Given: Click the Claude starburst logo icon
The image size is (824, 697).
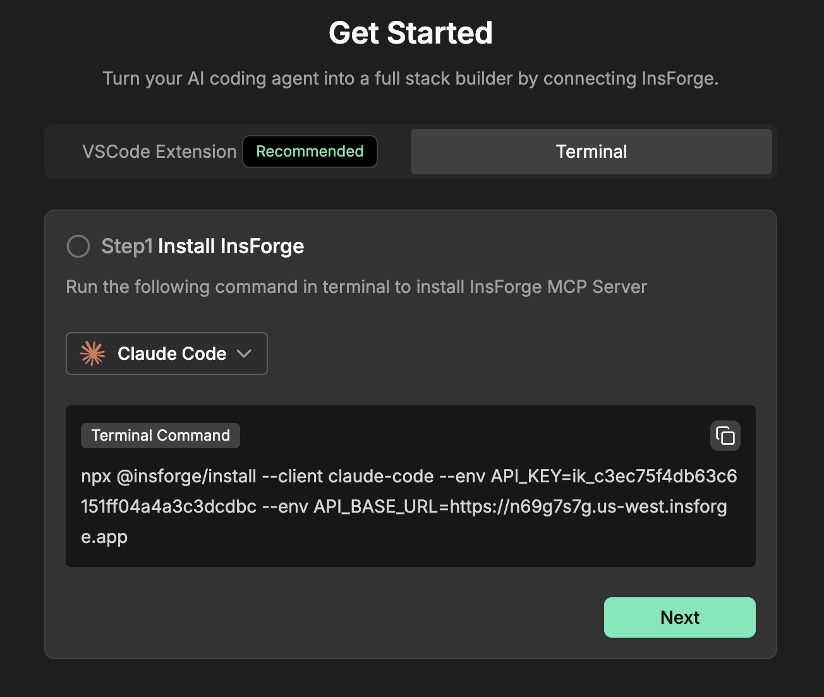Looking at the screenshot, I should click(x=92, y=354).
